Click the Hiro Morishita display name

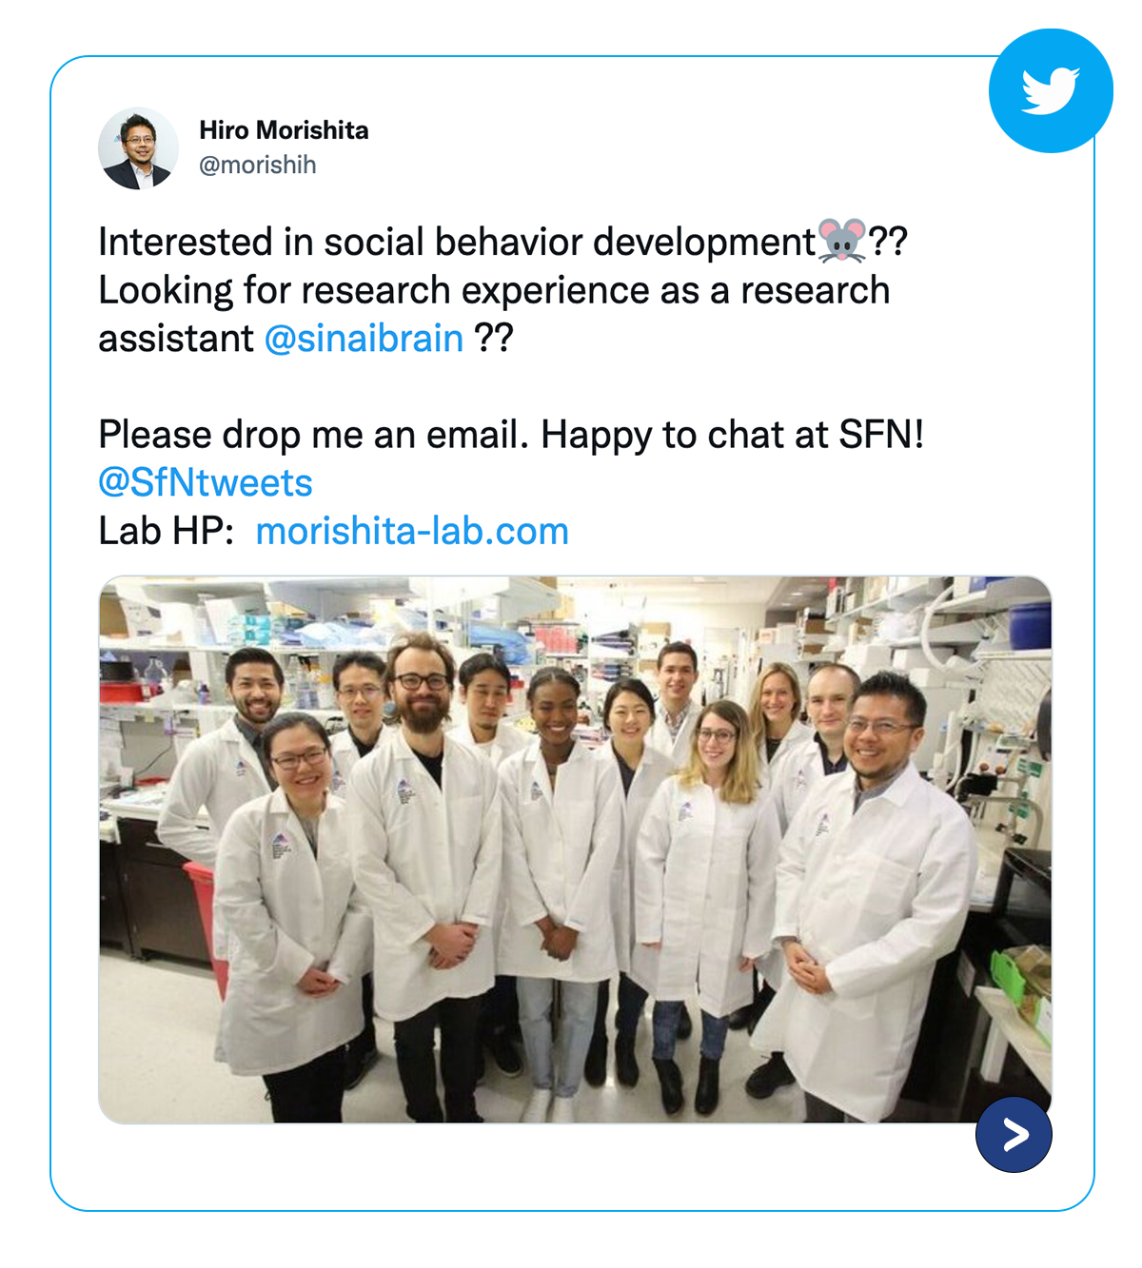point(284,130)
